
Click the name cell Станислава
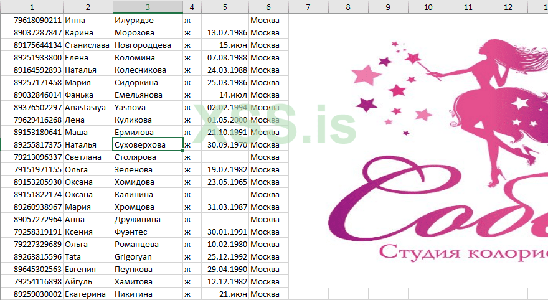pos(88,45)
